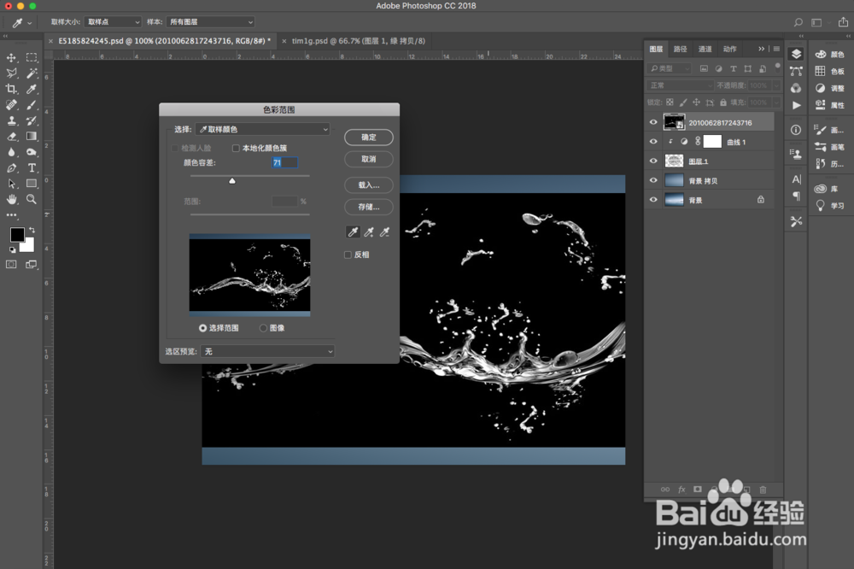
Task: Select the Type tool
Action: click(32, 167)
